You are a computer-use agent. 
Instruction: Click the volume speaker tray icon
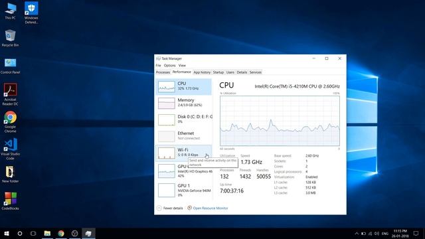coord(377,234)
